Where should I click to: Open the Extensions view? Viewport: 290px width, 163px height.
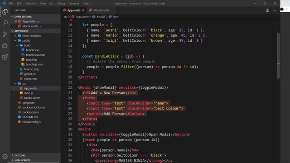[5, 57]
